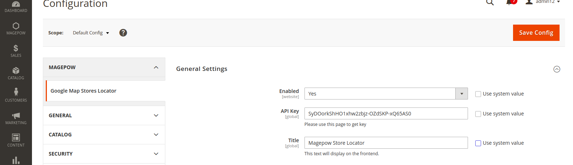This screenshot has width=573, height=165.
Task: Click the notifications bell icon
Action: [510, 3]
